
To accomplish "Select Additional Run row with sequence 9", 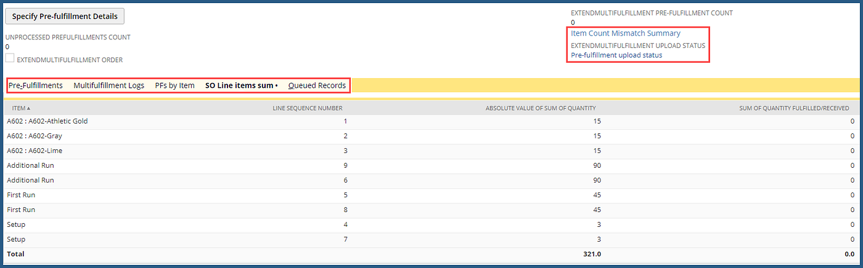I will [x=431, y=165].
